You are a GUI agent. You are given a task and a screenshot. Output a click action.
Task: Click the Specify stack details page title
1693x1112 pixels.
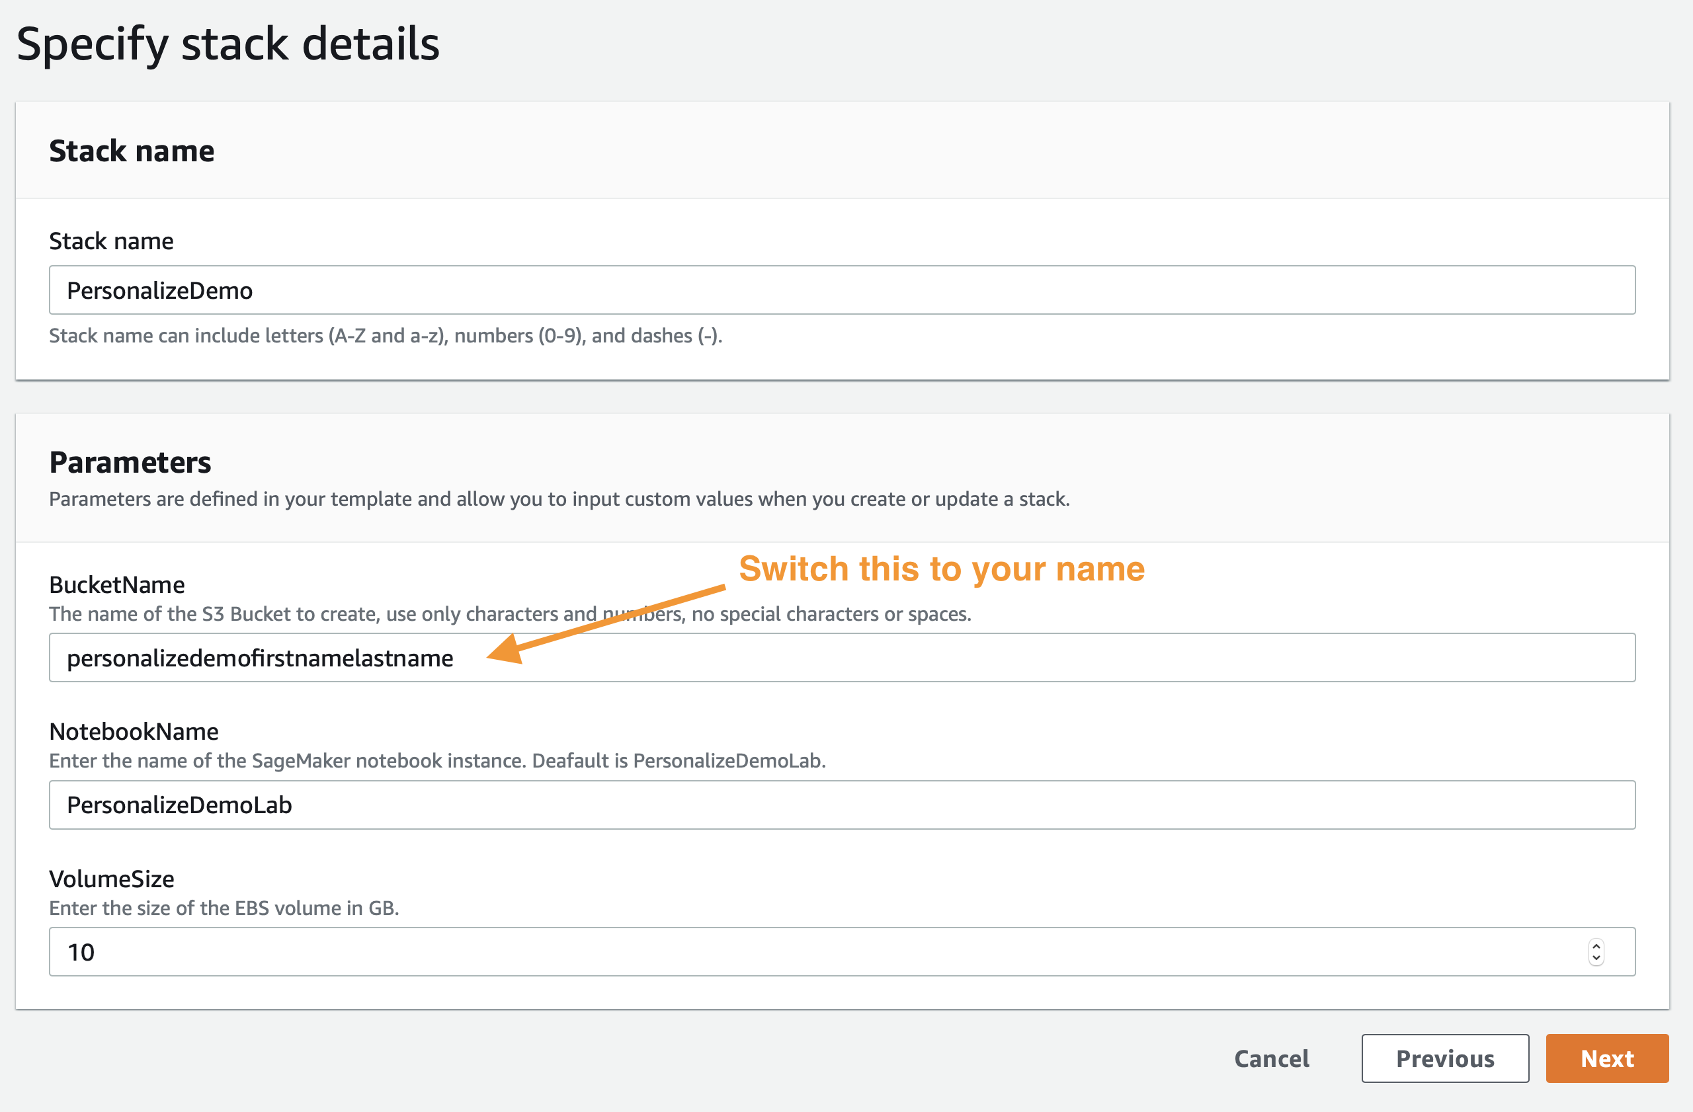(227, 44)
